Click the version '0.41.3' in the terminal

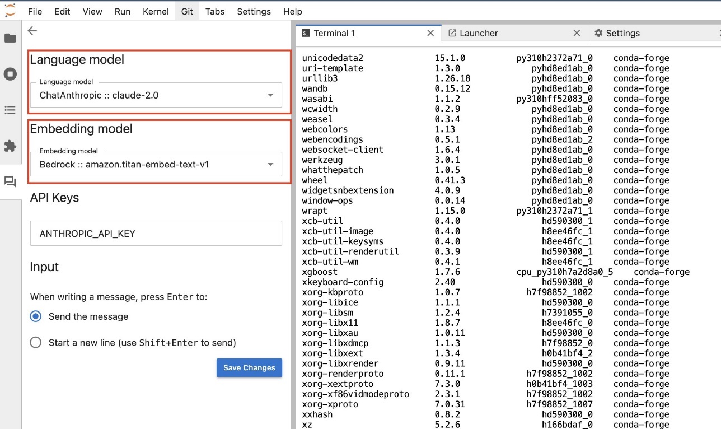tap(450, 180)
